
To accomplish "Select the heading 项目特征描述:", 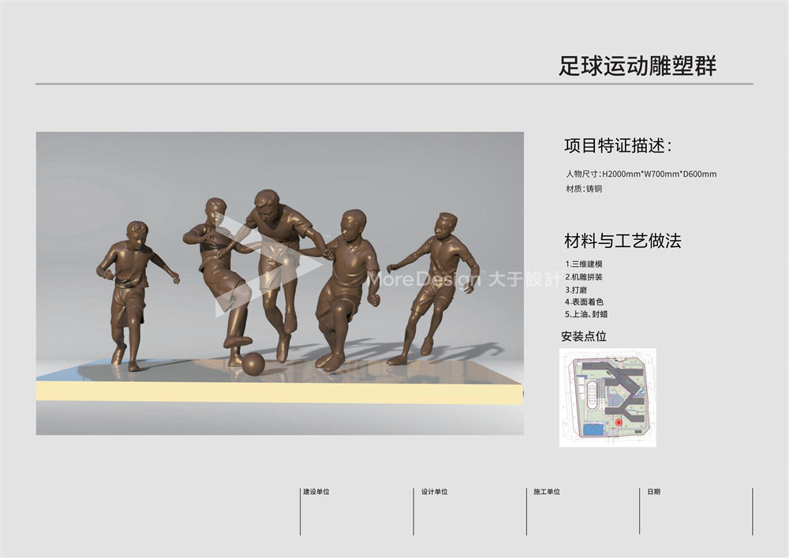I will tap(618, 146).
